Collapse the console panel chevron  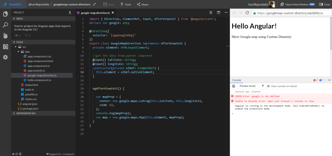click(x=329, y=80)
